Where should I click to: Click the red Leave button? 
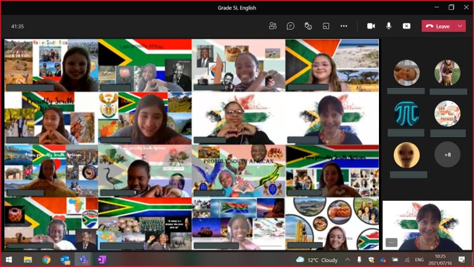(x=438, y=26)
